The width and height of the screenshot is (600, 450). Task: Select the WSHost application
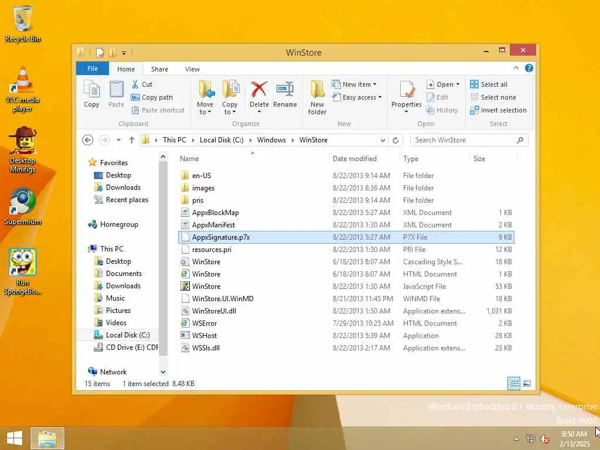point(346,335)
